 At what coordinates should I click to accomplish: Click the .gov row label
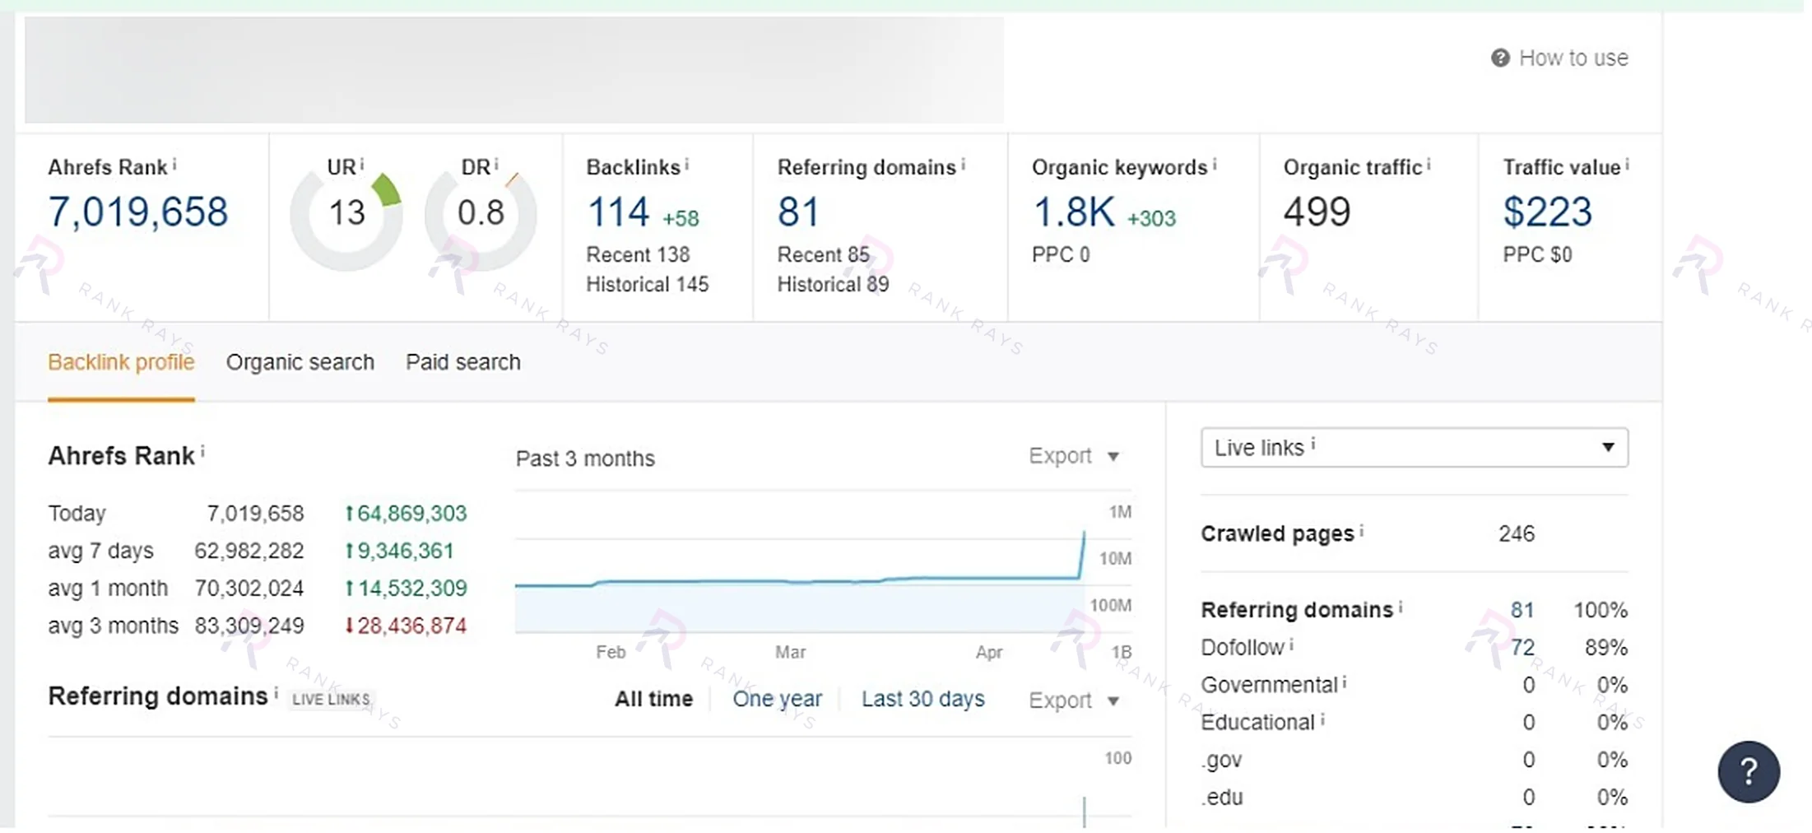pos(1221,761)
